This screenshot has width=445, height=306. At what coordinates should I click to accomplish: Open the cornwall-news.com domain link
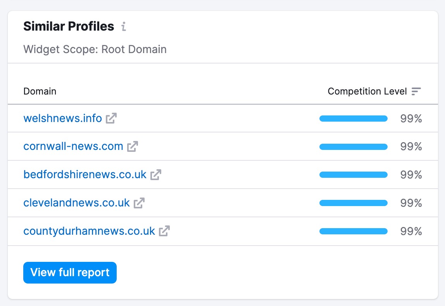pos(73,146)
